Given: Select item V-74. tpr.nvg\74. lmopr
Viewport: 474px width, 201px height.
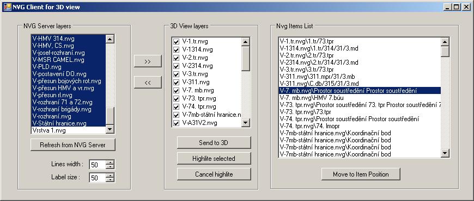Looking at the screenshot, I should point(360,126).
